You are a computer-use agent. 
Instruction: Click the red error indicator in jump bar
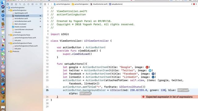[x=194, y=4]
